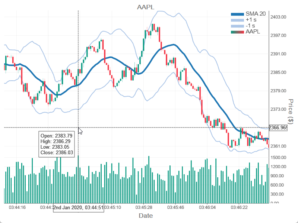Click the 600.00 volume axis tick
298x223 pixels.
(278, 185)
